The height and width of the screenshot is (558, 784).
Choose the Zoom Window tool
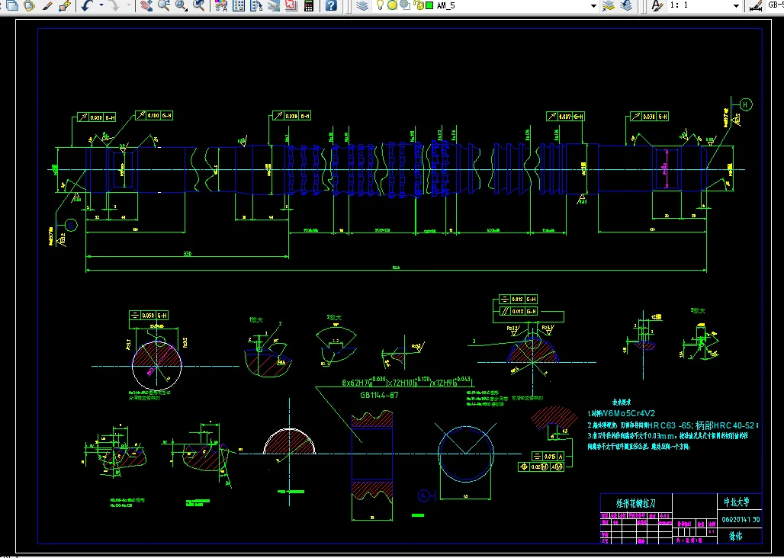(x=182, y=5)
